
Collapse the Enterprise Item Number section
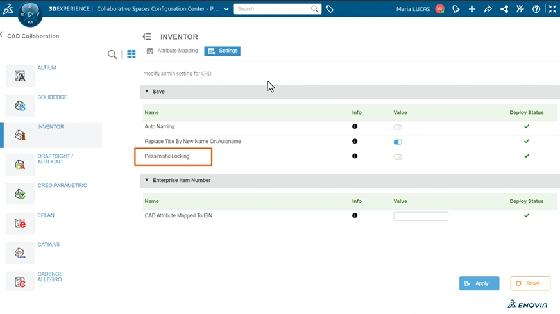coord(147,181)
